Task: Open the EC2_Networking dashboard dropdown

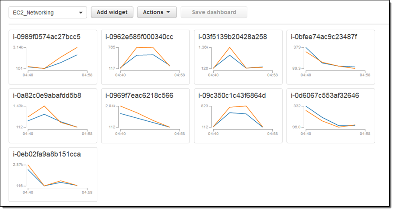Action: click(47, 13)
